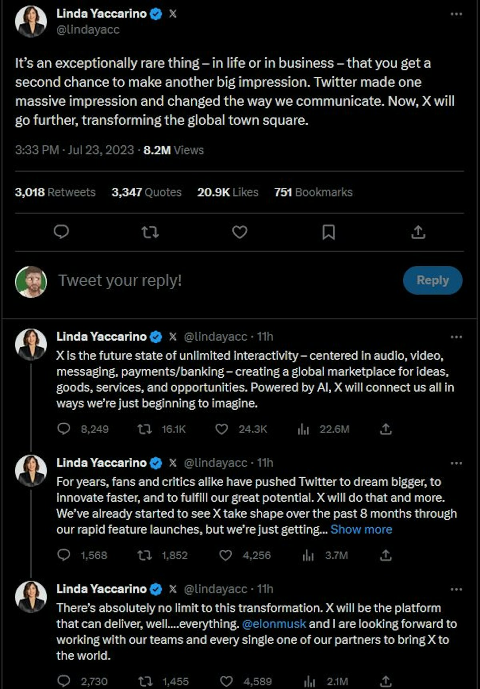This screenshot has width=480, height=689.
Task: Like the reply with 4,589 likes
Action: (226, 681)
